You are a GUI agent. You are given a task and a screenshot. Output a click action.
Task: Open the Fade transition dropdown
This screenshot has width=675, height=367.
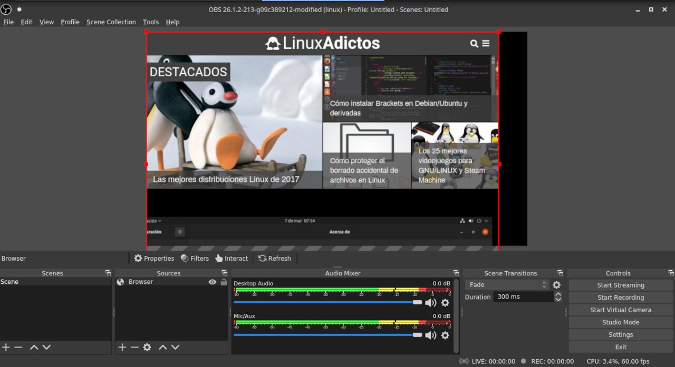coord(507,285)
